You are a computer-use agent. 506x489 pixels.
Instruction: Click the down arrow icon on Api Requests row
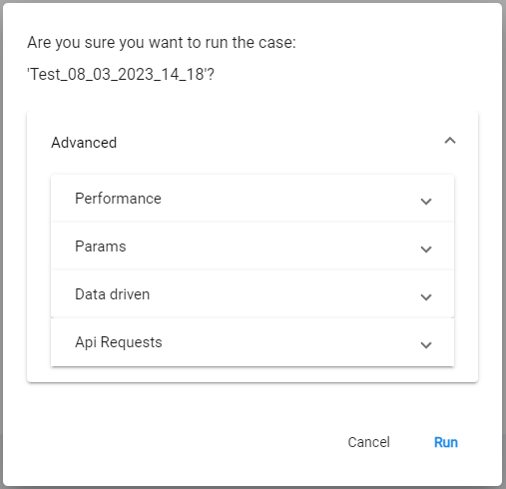click(x=426, y=345)
